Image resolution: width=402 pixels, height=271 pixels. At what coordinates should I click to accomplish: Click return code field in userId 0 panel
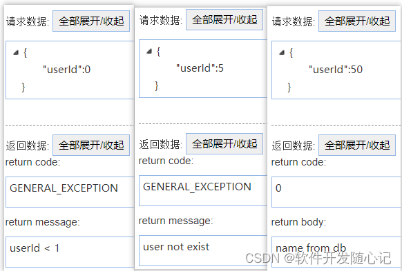(70, 192)
